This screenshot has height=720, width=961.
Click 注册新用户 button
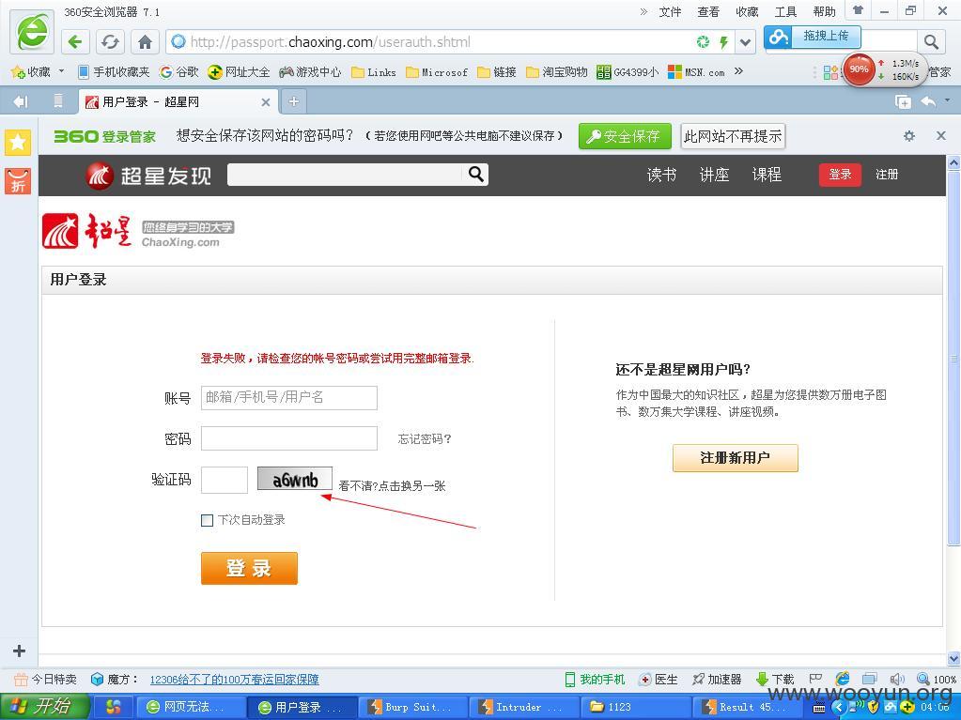[x=736, y=458]
